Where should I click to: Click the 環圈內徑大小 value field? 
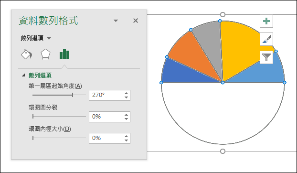click(106, 138)
